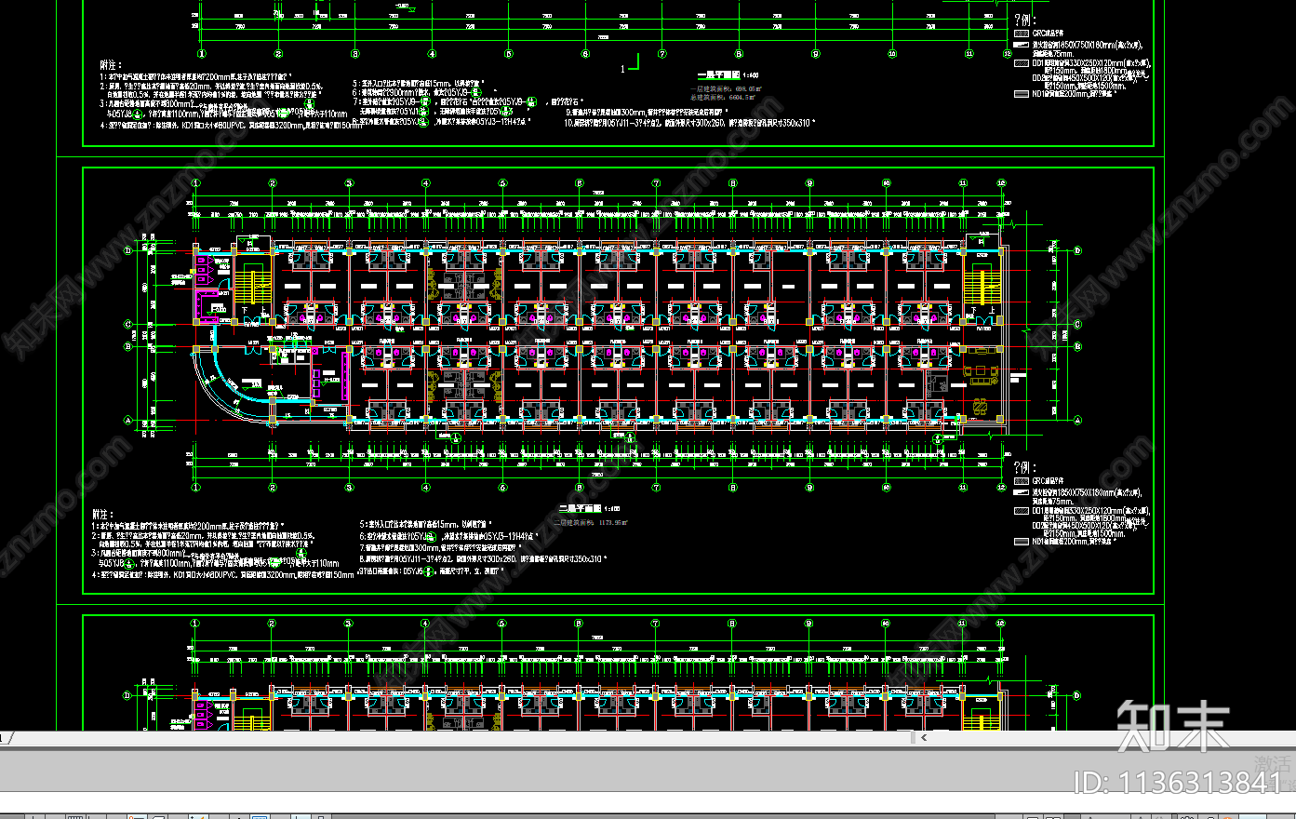Select the GRC hatch swatch in second-floor legend
This screenshot has height=819, width=1296.
coord(1022,481)
